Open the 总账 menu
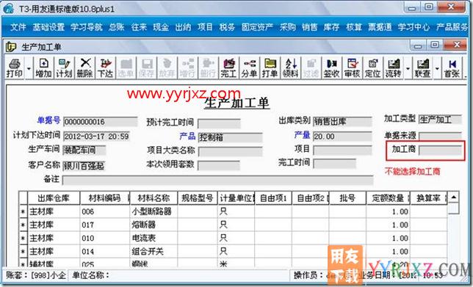The image size is (473, 287). tap(117, 27)
